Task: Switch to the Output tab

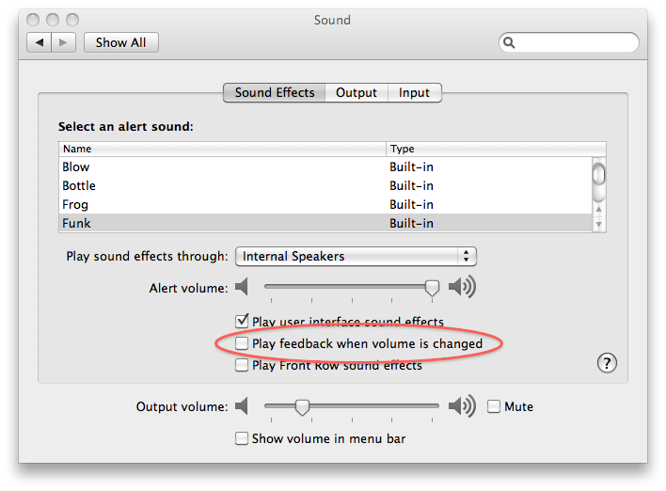Action: [357, 92]
